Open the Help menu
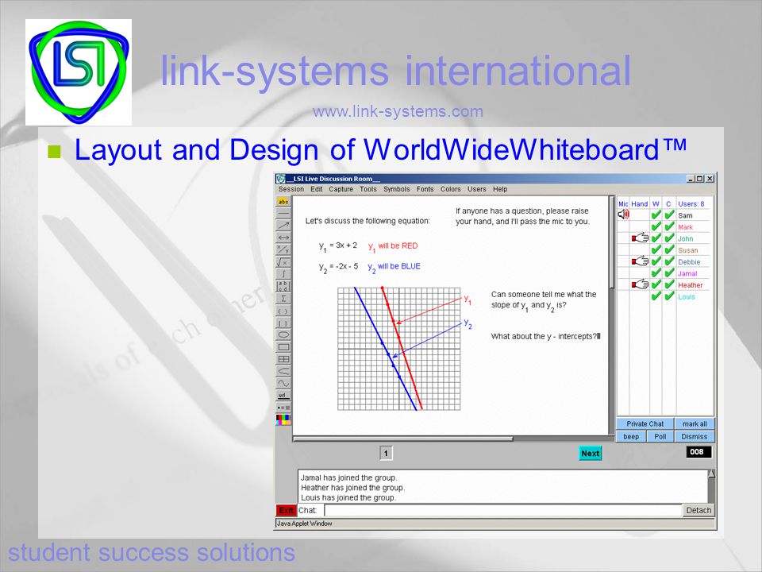This screenshot has width=762, height=572. [500, 189]
